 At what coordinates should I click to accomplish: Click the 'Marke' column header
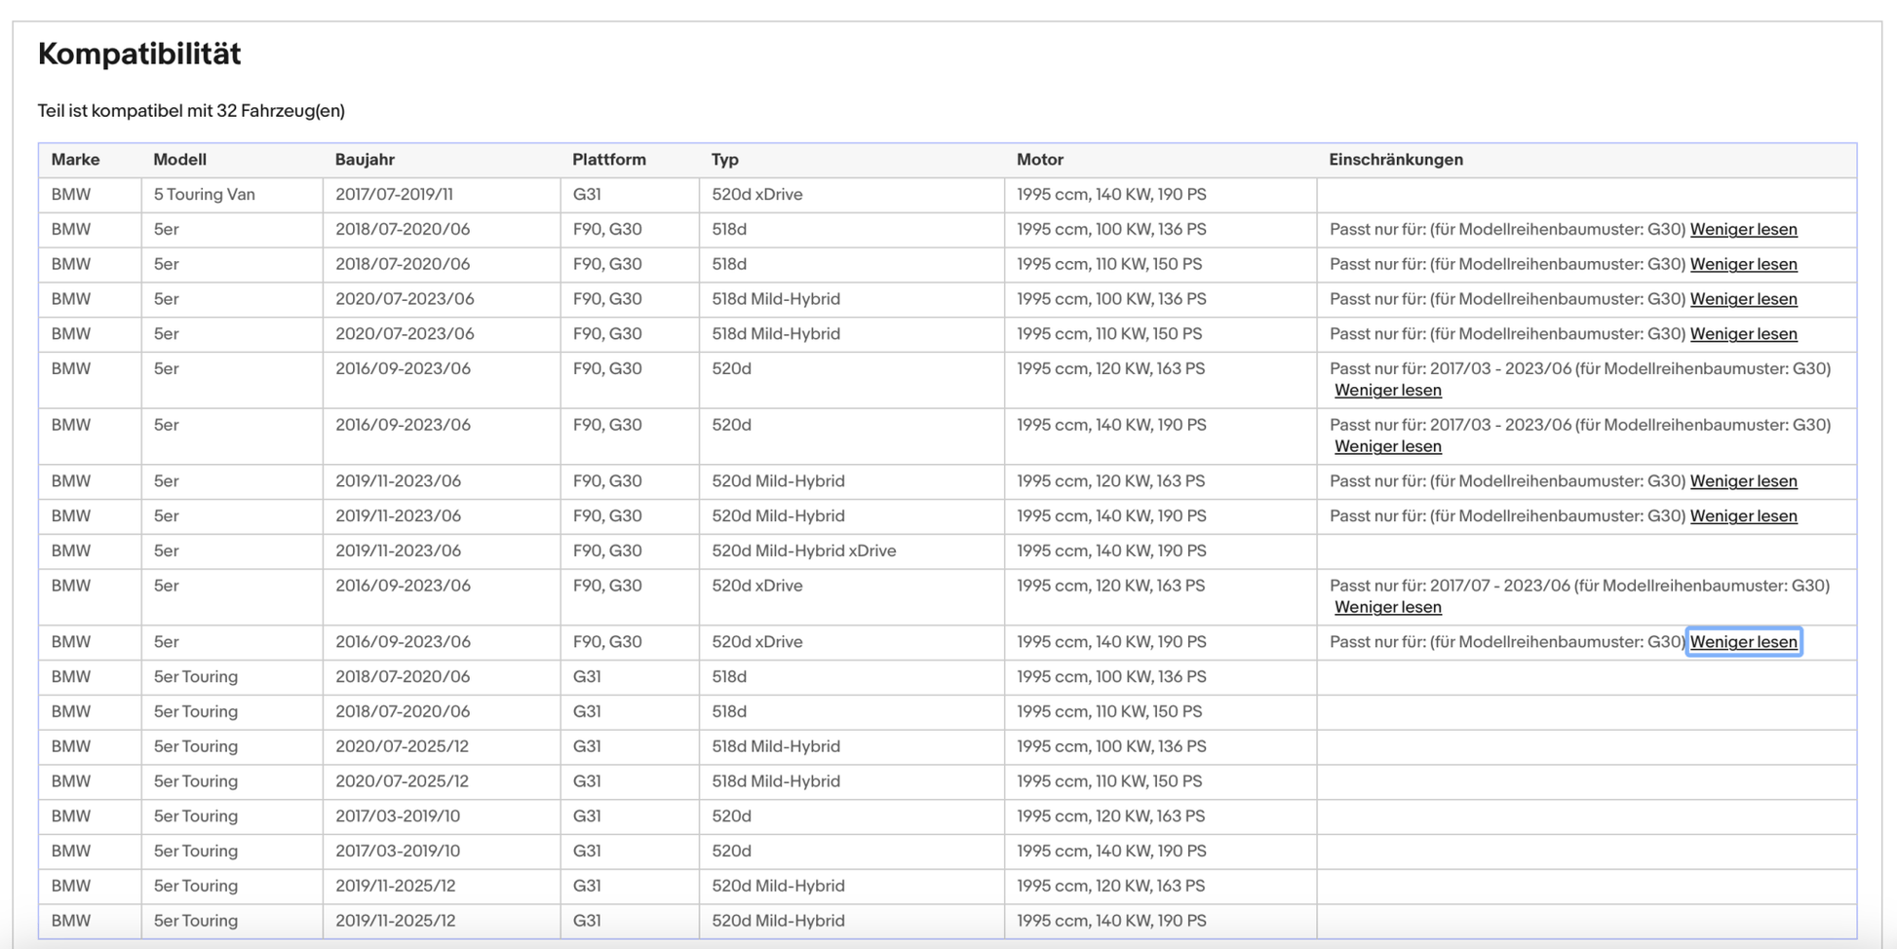[x=75, y=160]
